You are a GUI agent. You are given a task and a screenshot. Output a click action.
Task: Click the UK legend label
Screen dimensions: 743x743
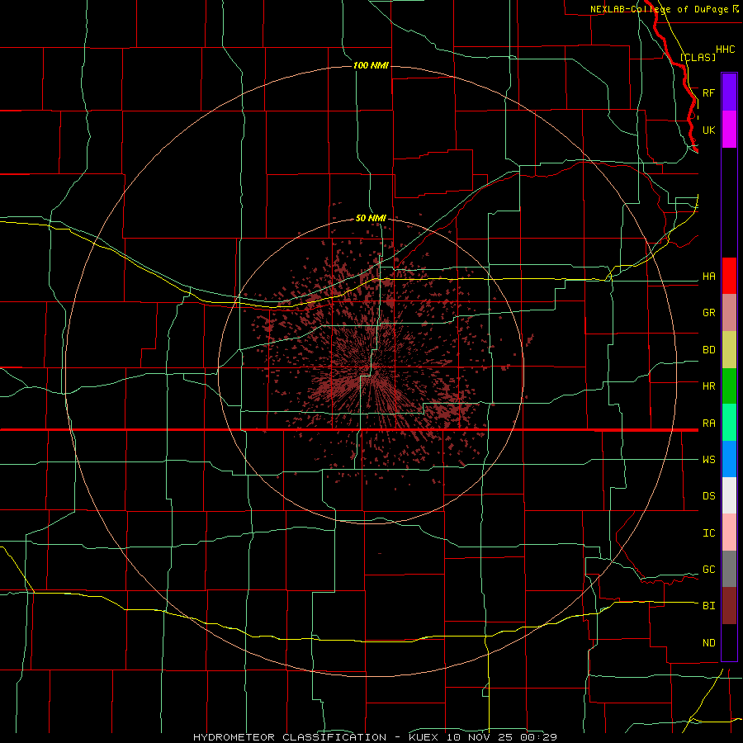point(708,130)
